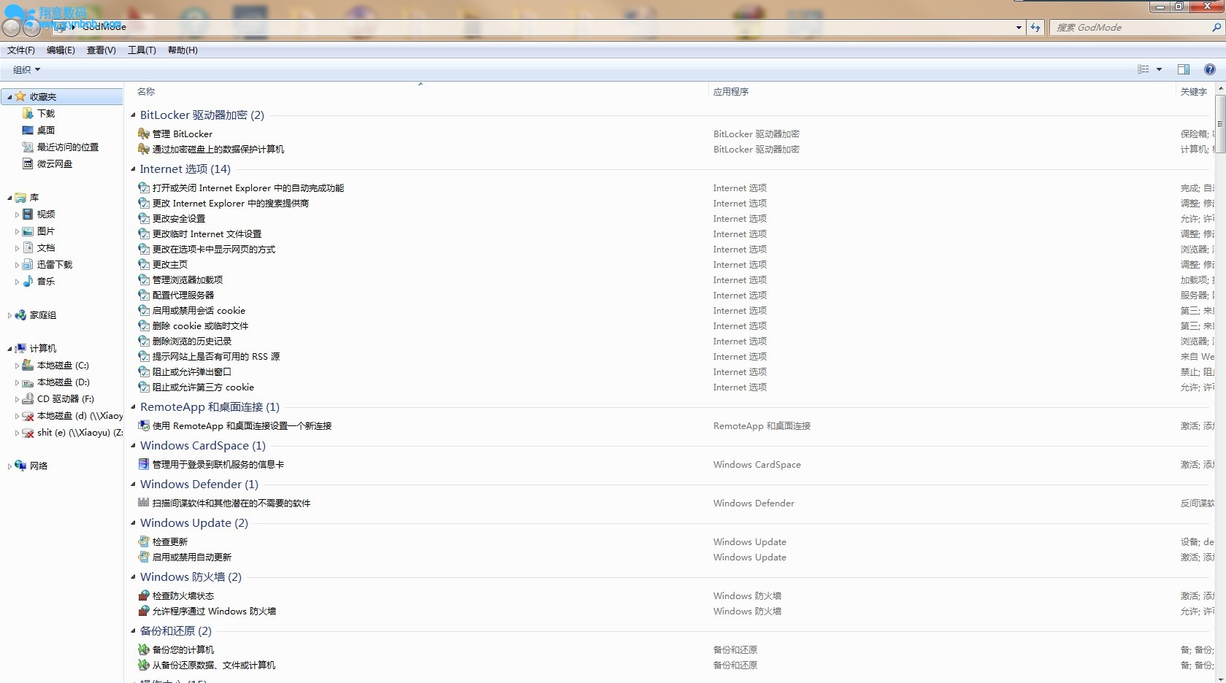Collapse RemoteApp 和桌面连接 group
1226x683 pixels.
click(133, 406)
